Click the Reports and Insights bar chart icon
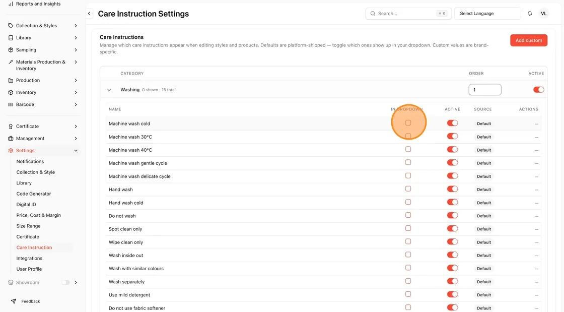This screenshot has width=564, height=312. (11, 4)
